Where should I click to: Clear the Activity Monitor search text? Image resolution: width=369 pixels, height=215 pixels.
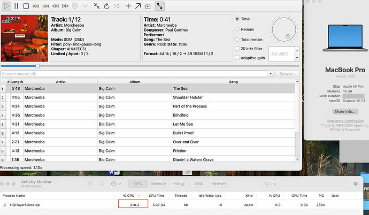coord(355,184)
